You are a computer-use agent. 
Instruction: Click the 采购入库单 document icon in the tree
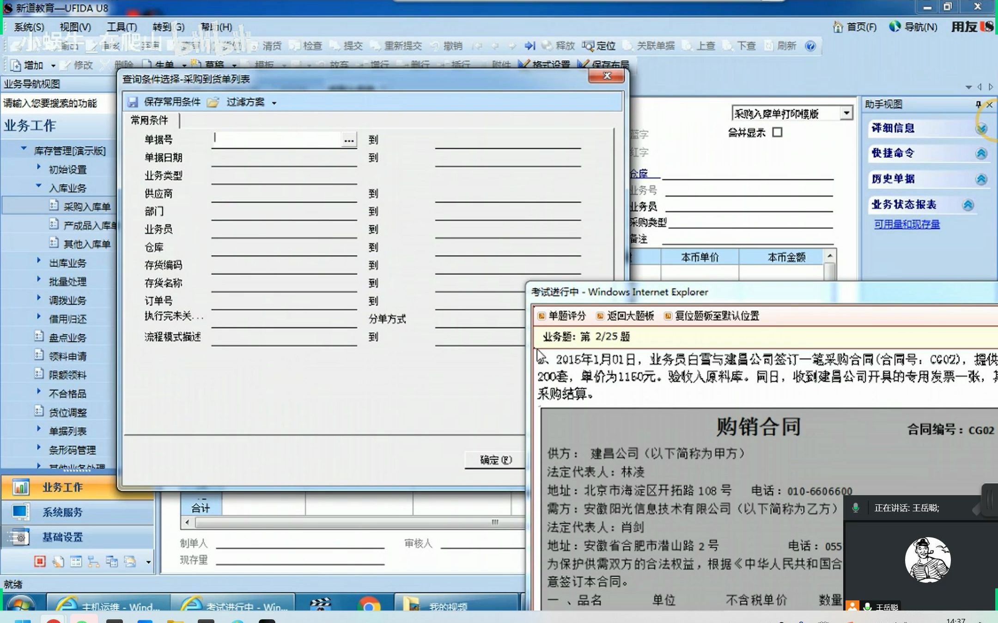54,205
